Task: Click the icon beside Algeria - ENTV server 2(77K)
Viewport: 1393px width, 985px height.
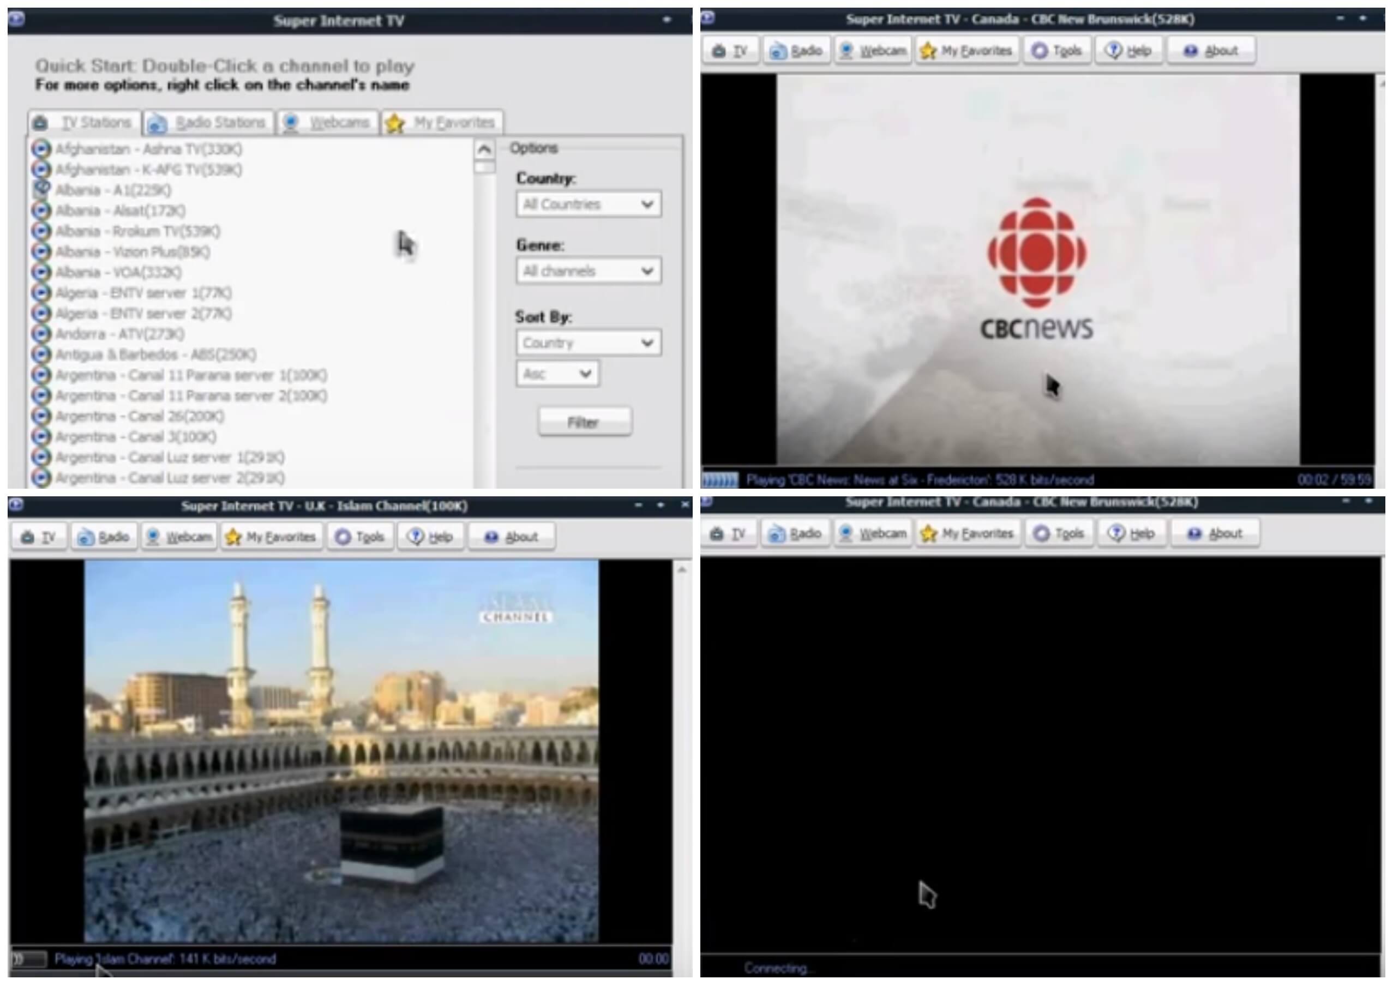Action: (41, 314)
